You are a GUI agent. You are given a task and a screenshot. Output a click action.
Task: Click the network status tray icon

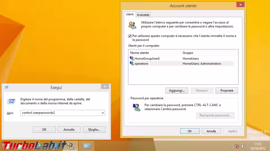[x=237, y=146]
